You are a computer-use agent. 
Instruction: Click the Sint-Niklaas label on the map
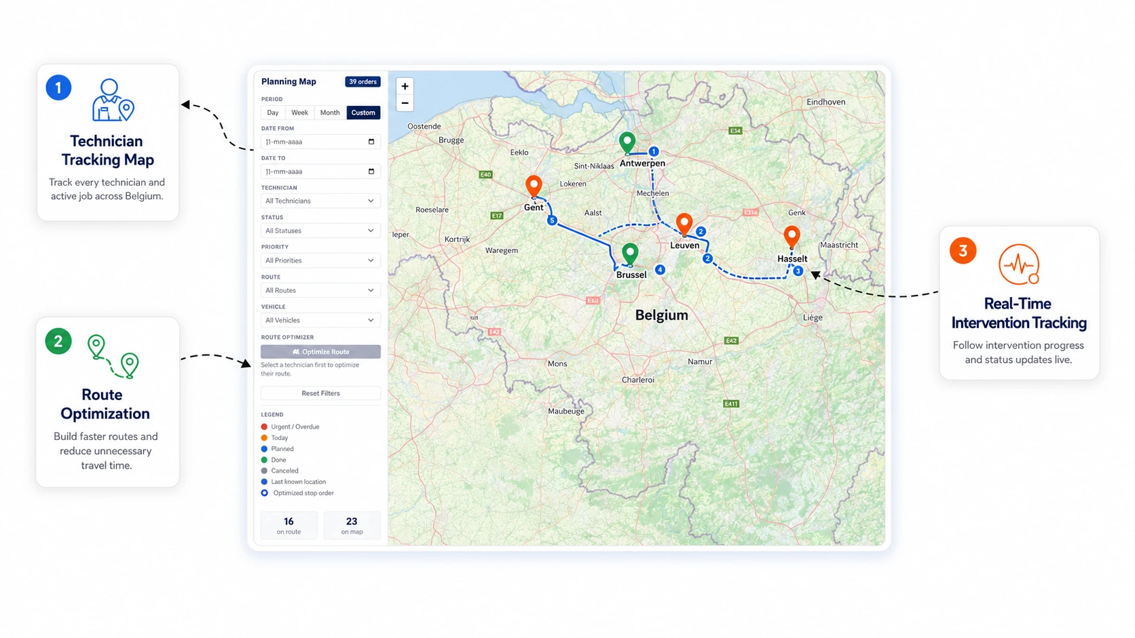coord(594,166)
